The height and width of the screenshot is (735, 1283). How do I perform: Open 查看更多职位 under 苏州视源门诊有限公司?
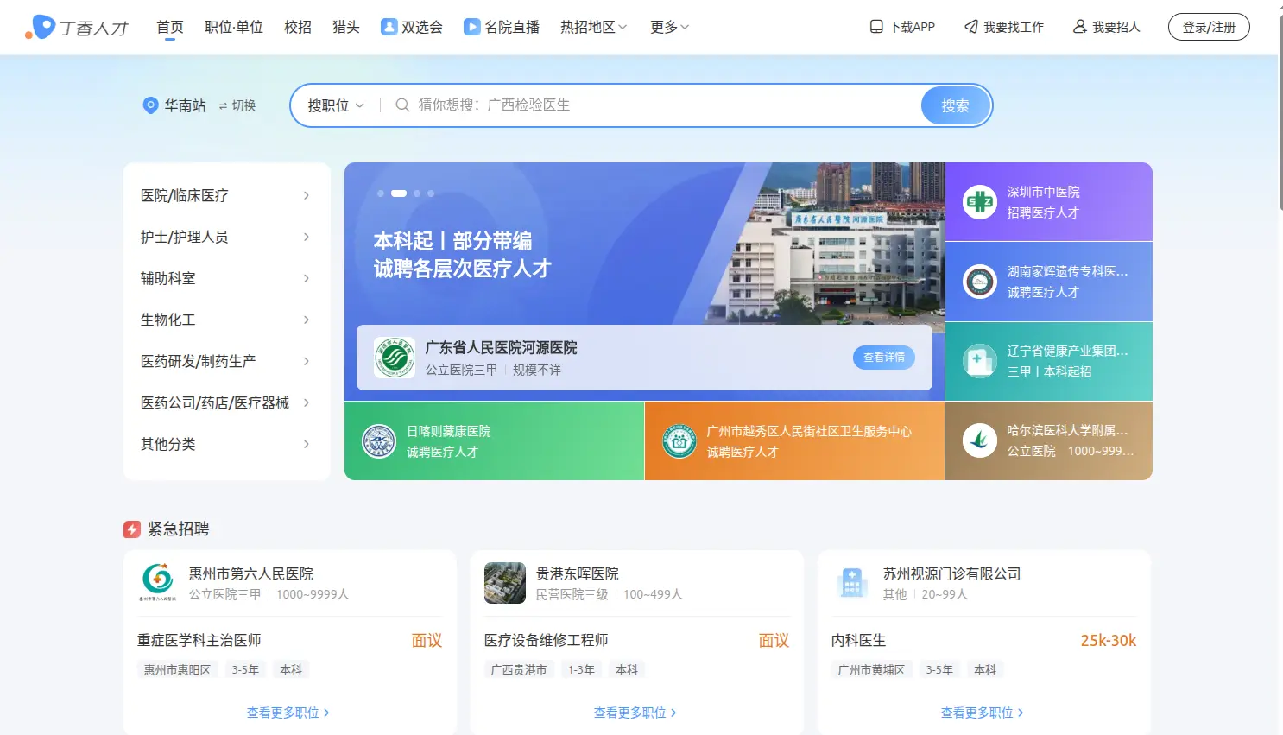point(983,713)
